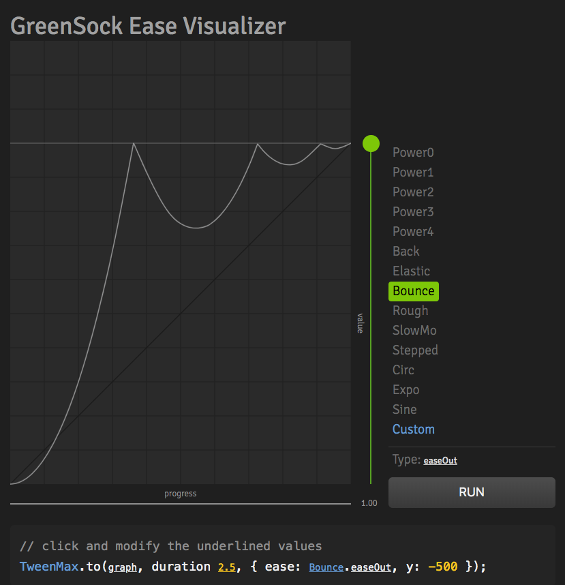Switch to the Stepped ease
Image resolution: width=565 pixels, height=585 pixels.
click(x=415, y=350)
